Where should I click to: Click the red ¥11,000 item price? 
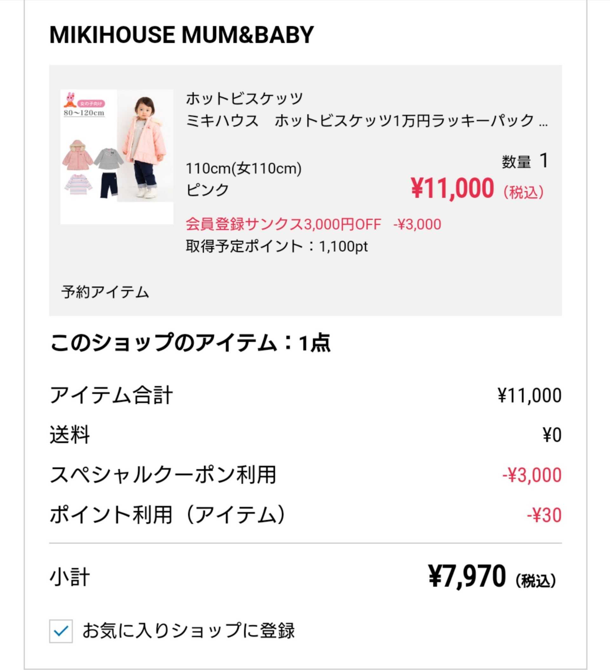[x=452, y=189]
